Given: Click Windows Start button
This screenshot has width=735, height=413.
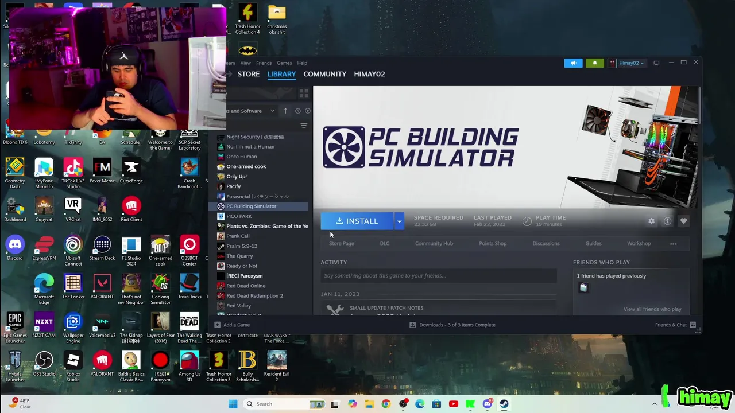Looking at the screenshot, I should pos(233,404).
